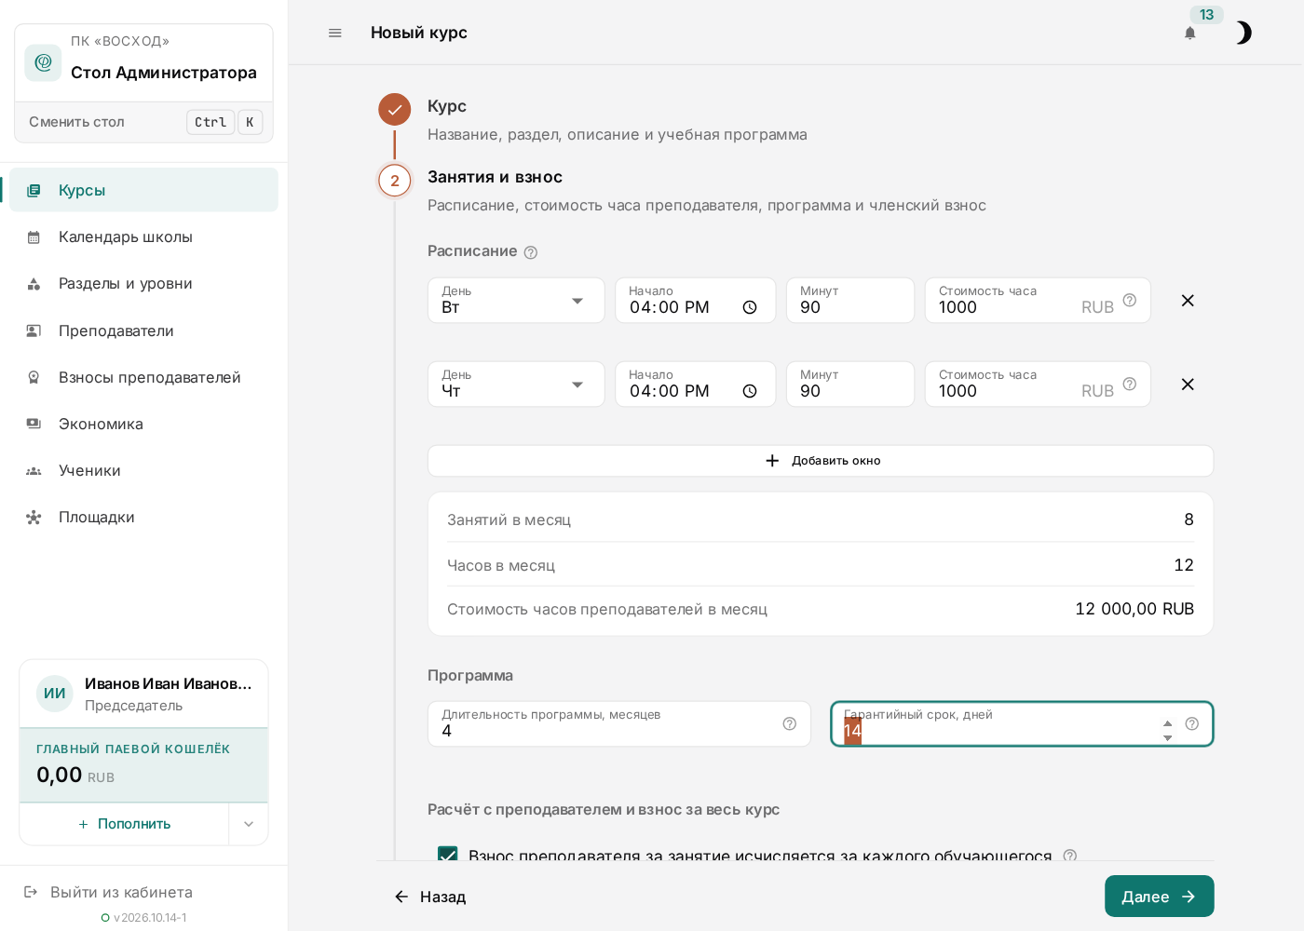Click Минут field in Чт row
The image size is (1304, 931).
tap(850, 385)
